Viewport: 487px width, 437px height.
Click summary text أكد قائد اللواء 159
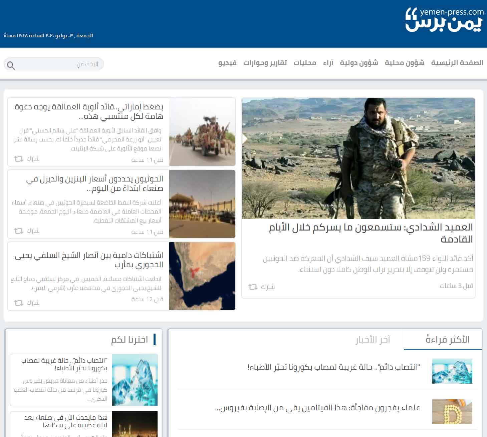tap(368, 264)
